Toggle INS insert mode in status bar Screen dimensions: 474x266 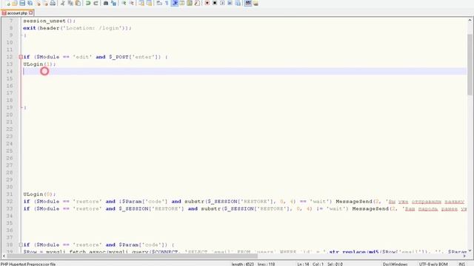click(x=461, y=264)
